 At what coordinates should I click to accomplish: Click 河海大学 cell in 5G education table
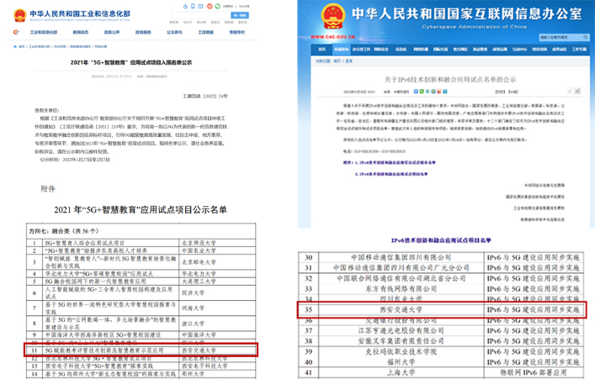[194, 308]
